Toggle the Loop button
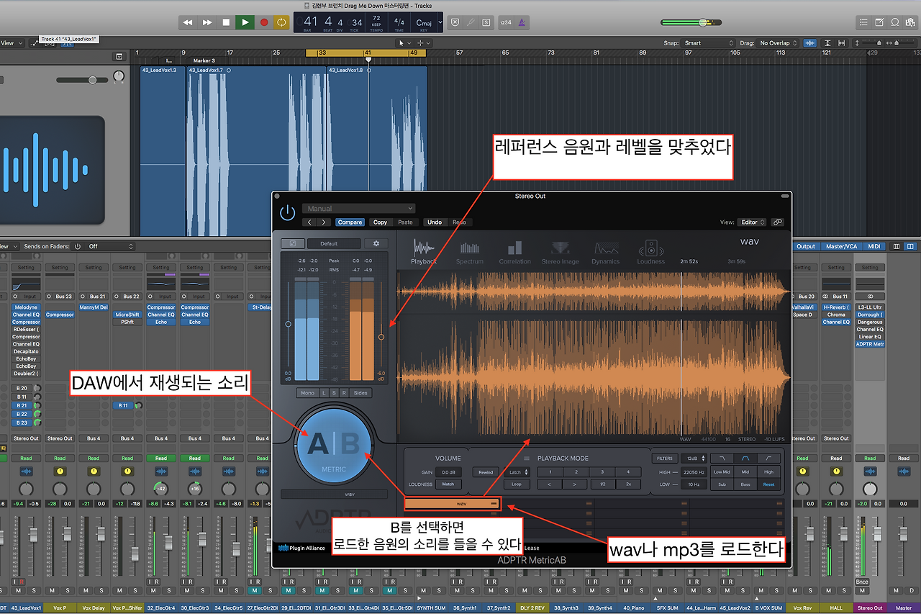This screenshot has width=921, height=614. (517, 484)
